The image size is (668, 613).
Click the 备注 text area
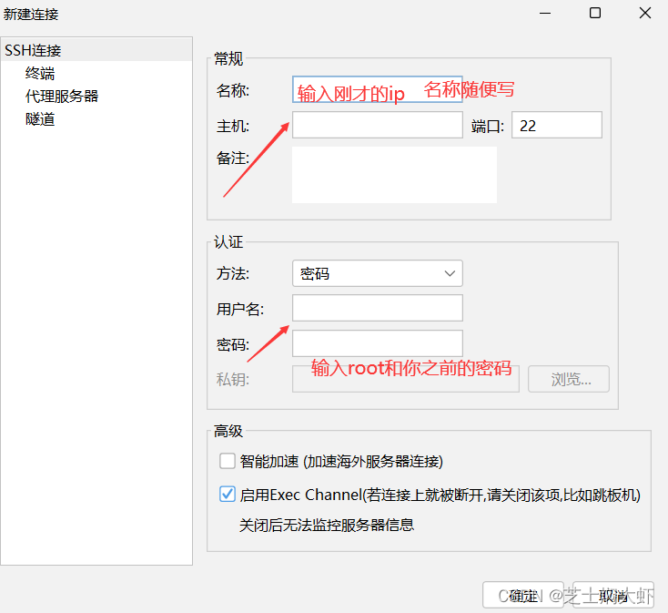pyautogui.click(x=394, y=175)
